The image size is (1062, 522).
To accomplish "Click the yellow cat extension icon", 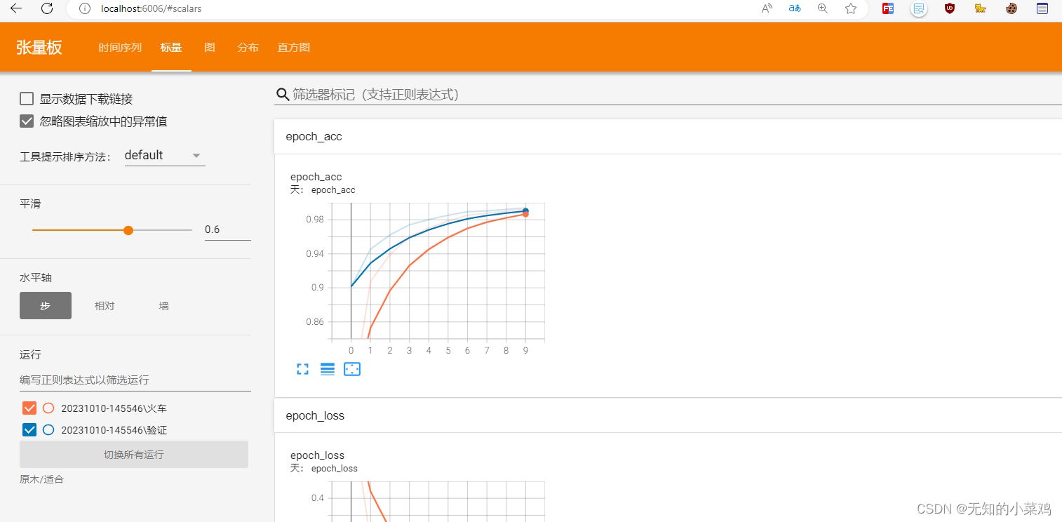I will (981, 8).
